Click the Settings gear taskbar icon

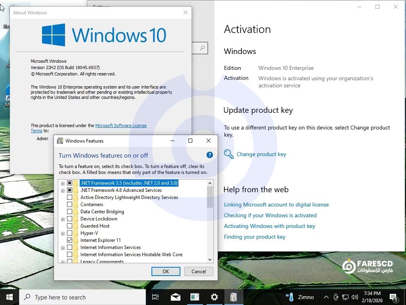click(x=214, y=297)
